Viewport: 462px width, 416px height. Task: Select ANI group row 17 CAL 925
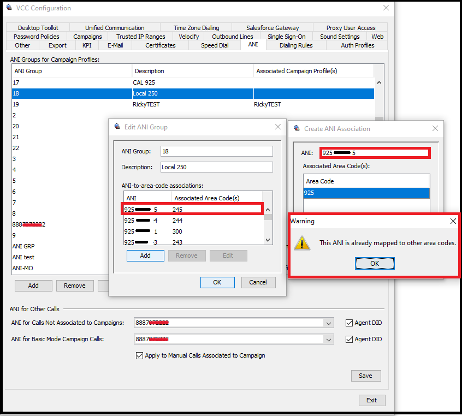click(x=193, y=82)
